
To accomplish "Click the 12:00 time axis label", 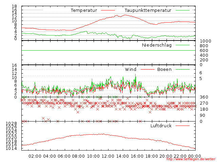I will [x=108, y=156].
